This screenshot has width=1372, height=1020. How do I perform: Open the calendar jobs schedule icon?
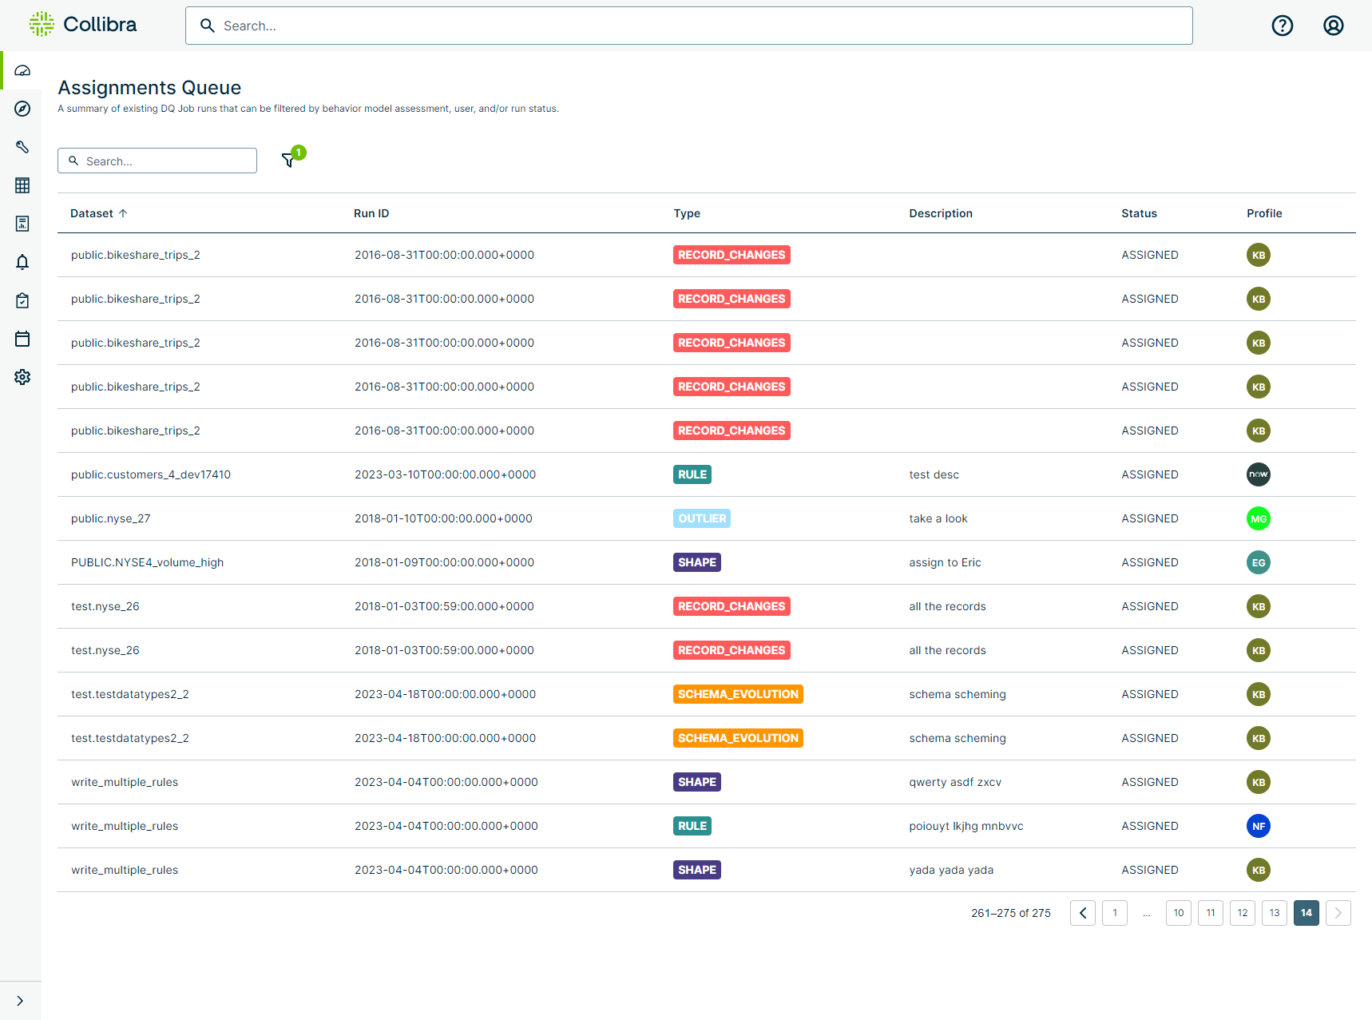pos(22,339)
